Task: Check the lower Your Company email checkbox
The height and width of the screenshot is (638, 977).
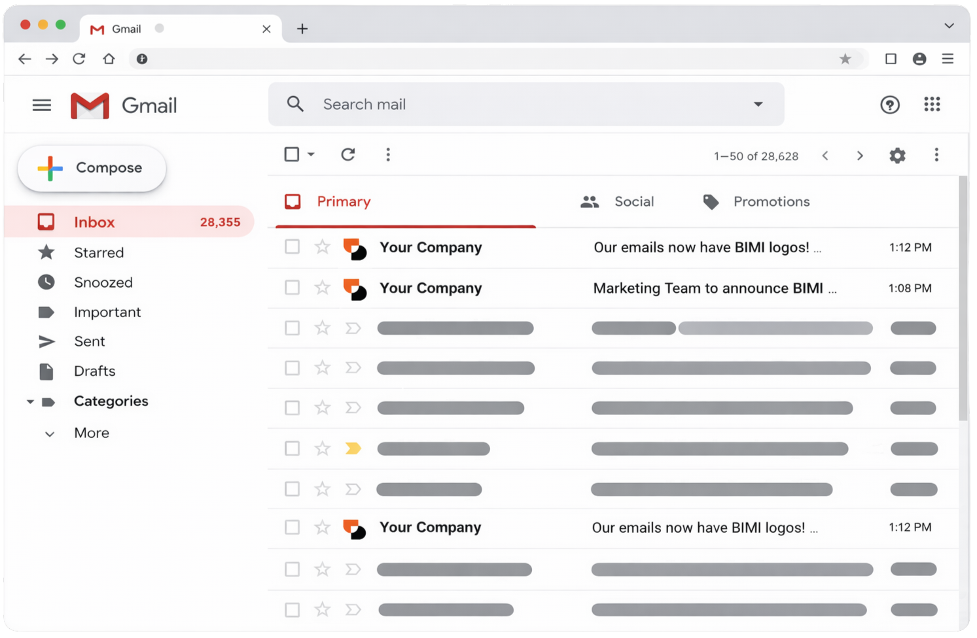Action: (x=292, y=527)
